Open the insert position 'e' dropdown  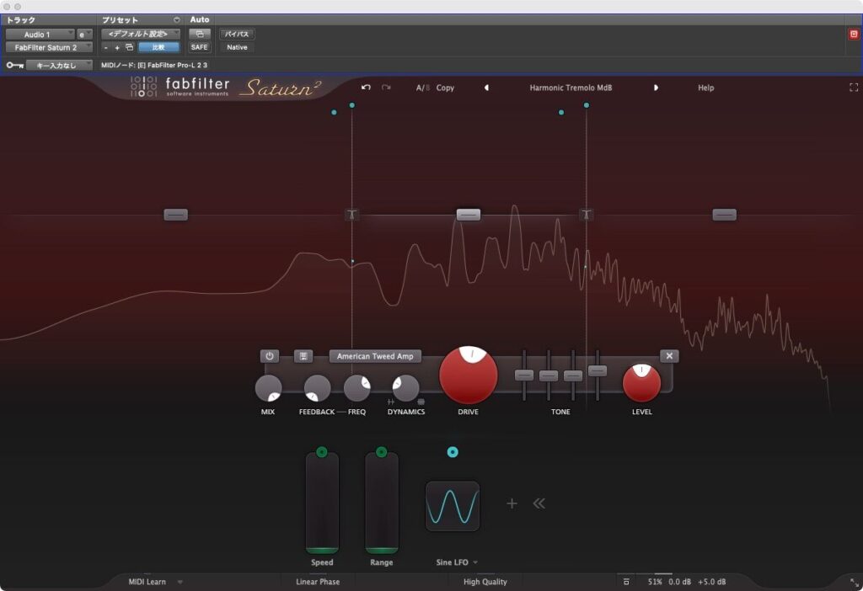click(x=84, y=34)
